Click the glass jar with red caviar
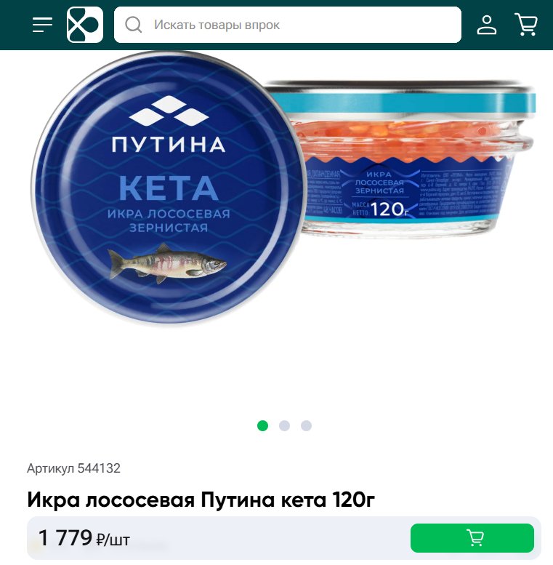Image resolution: width=553 pixels, height=565 pixels. pos(407,159)
